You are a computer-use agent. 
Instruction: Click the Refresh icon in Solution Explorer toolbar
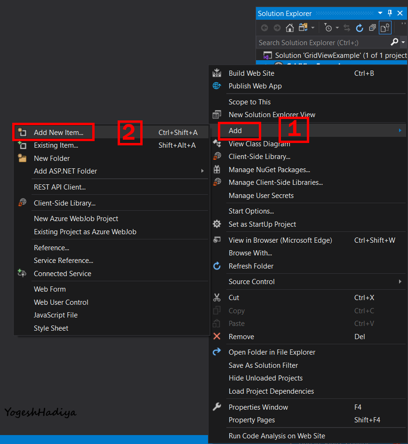(360, 28)
